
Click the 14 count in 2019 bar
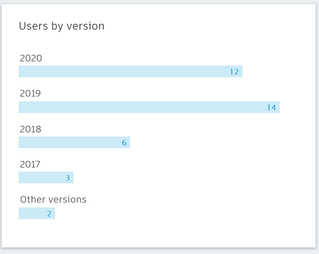click(271, 108)
